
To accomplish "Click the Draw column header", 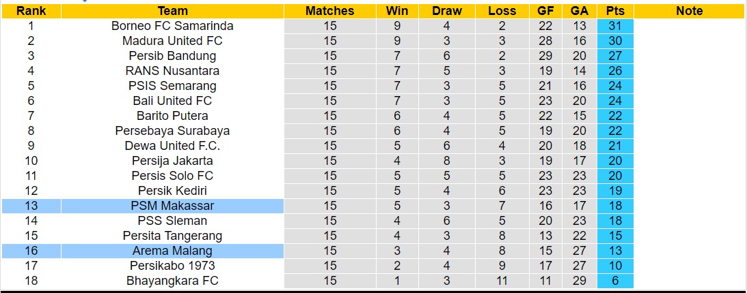I will [447, 11].
